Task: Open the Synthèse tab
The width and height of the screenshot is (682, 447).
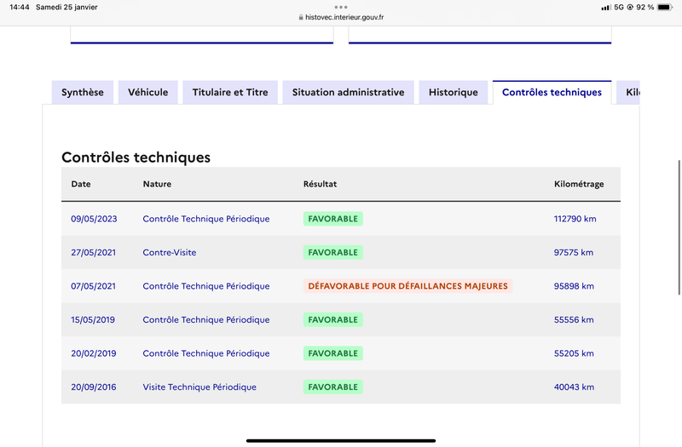Action: tap(83, 92)
